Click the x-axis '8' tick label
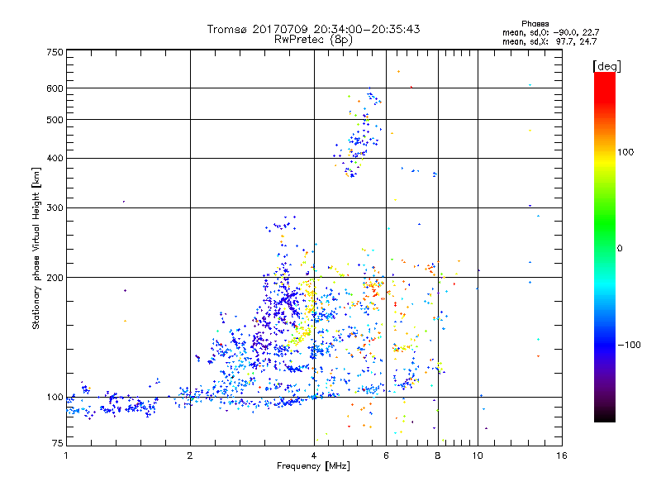 click(x=438, y=455)
